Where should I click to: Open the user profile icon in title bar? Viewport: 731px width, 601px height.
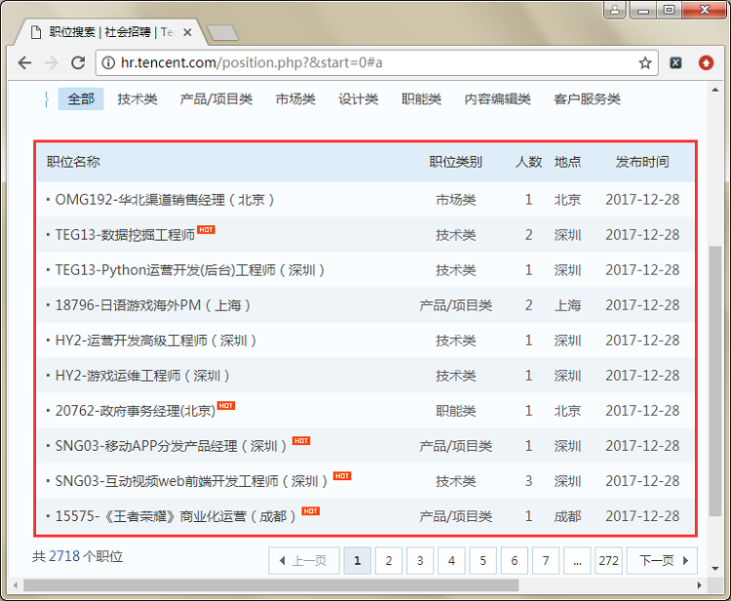(615, 10)
